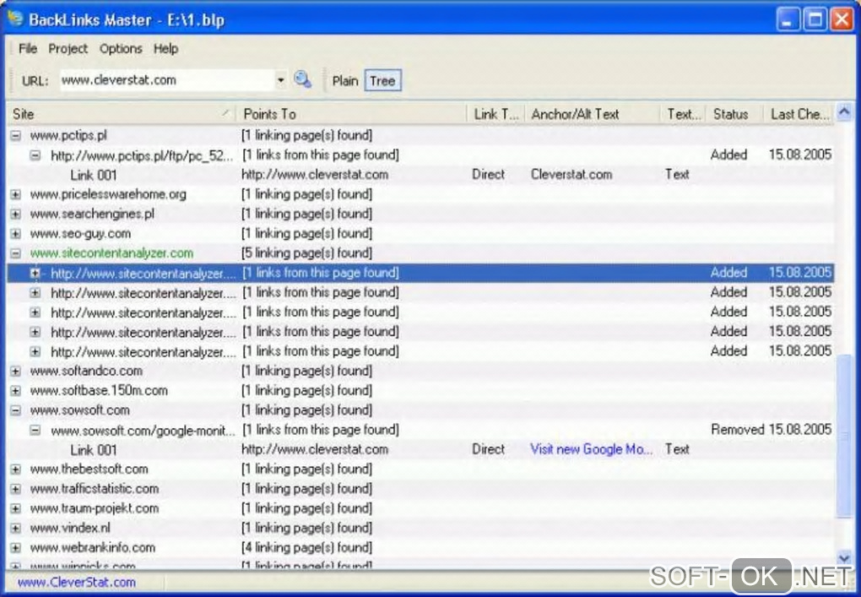
Task: Sort by the Anchor/Alt Text column header
Action: 593,114
